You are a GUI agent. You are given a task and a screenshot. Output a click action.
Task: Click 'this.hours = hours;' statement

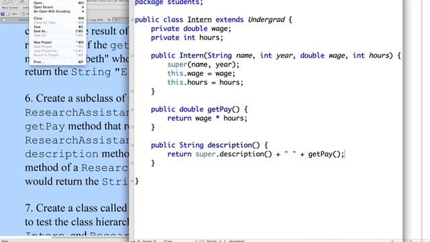click(x=206, y=82)
